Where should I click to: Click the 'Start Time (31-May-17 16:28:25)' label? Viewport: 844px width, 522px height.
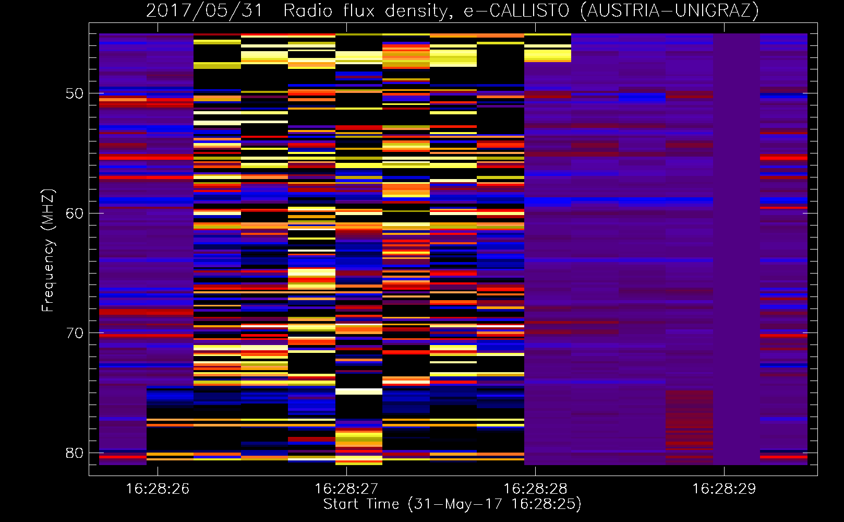point(452,504)
